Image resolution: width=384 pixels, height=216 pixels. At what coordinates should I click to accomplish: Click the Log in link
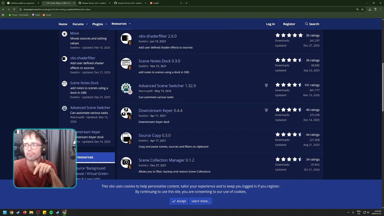point(270,24)
